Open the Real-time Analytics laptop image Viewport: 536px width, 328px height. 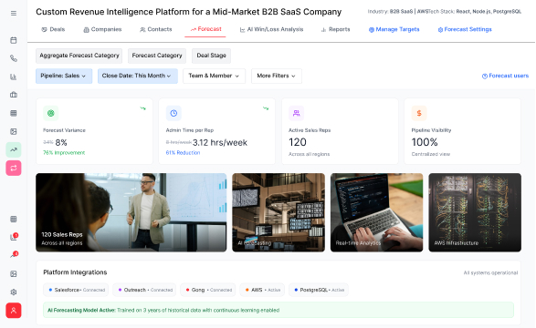377,212
